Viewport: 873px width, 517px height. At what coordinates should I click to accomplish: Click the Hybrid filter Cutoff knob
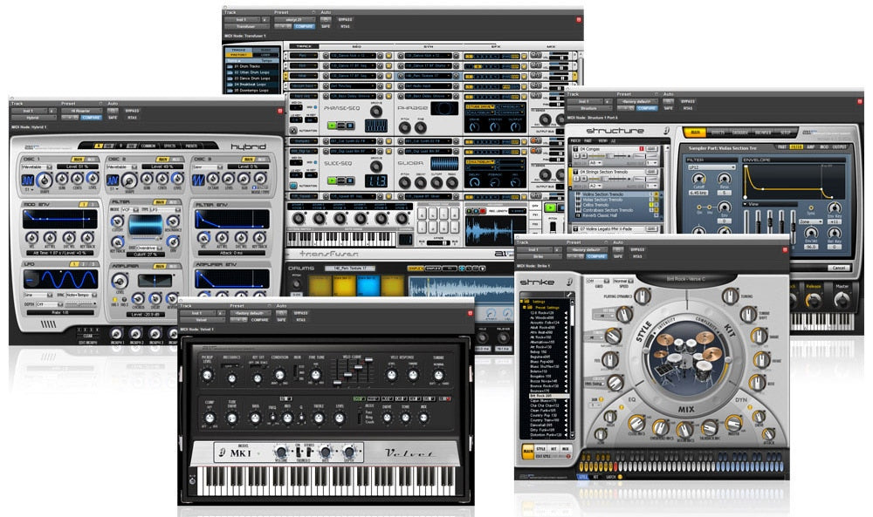tap(118, 221)
